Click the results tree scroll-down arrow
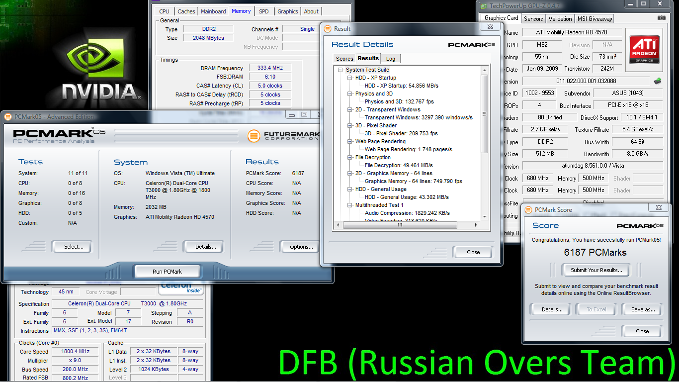Screen dimensions: 679x382 pyautogui.click(x=485, y=216)
